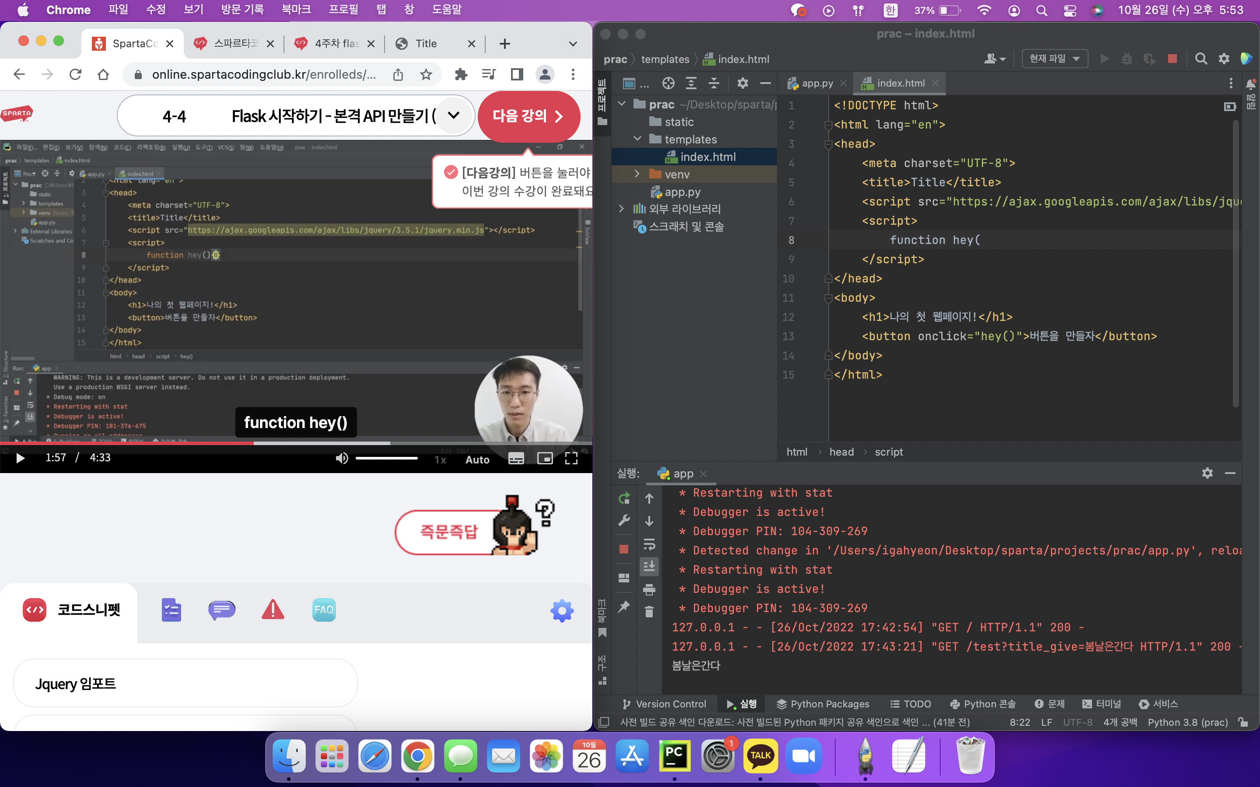Screen dimensions: 1260x787
Task: Open the code snippet tab
Action: coord(71,609)
